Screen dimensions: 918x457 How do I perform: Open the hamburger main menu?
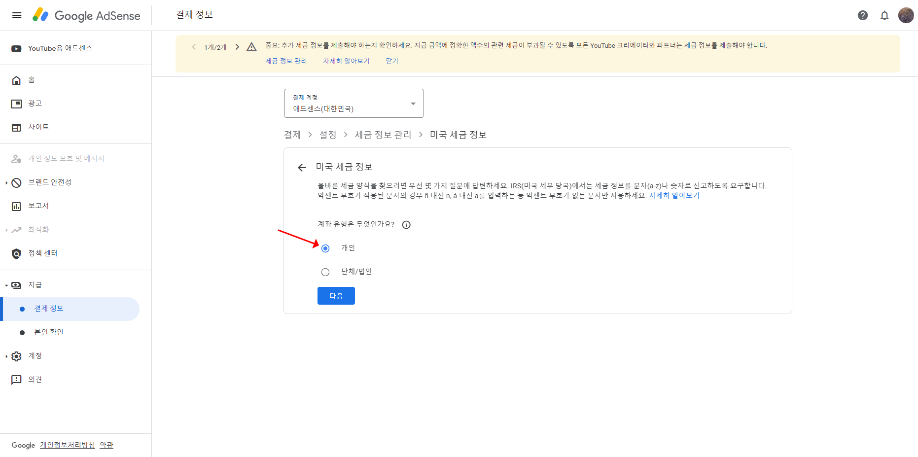click(x=17, y=15)
